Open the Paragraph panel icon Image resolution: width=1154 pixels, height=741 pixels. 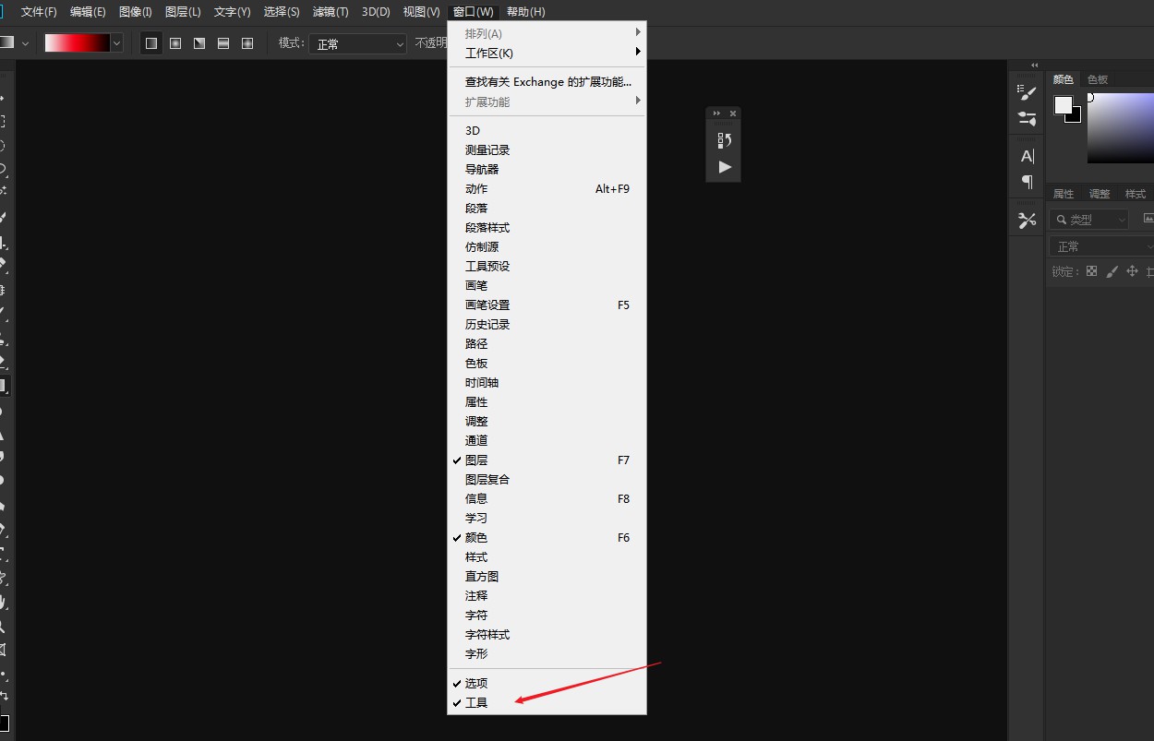tap(1026, 183)
